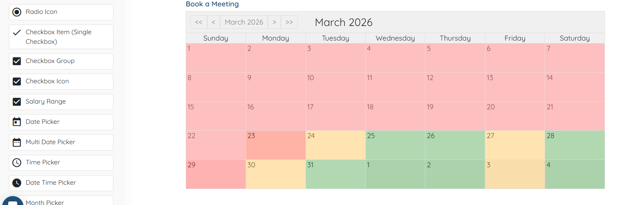Click the Date Picker calendar icon
The height and width of the screenshot is (205, 631).
click(x=17, y=122)
